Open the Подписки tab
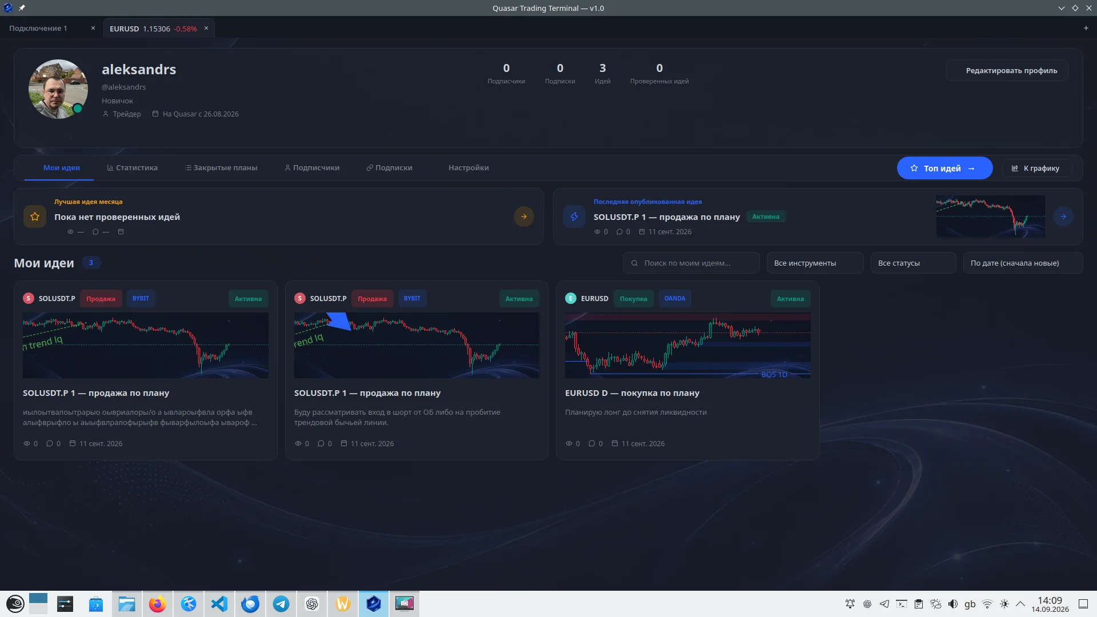This screenshot has width=1097, height=617. [389, 168]
